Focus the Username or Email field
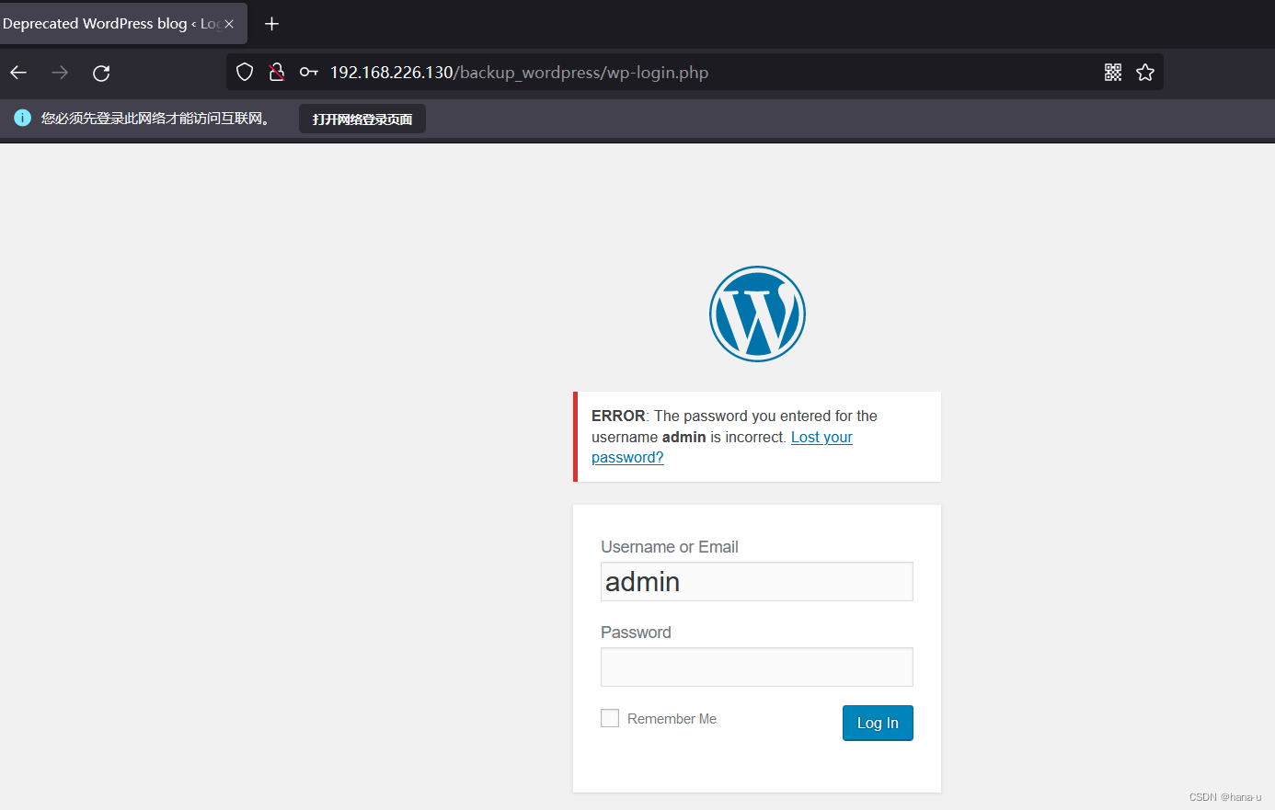The image size is (1275, 810). 757,581
